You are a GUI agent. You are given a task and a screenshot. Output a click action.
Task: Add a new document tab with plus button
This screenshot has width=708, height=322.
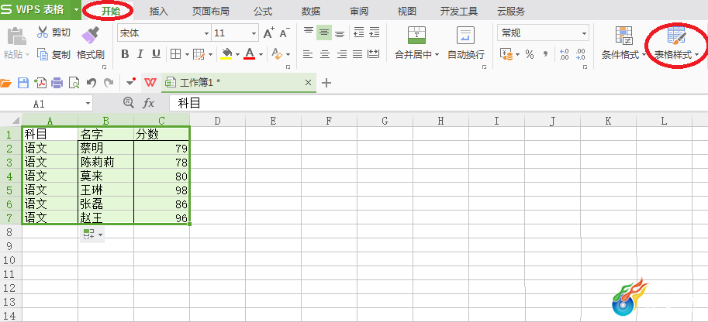pos(326,83)
